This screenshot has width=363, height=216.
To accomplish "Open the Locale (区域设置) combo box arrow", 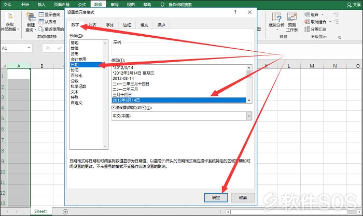I will 249,116.
